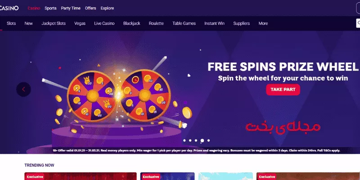
Task: Click the Casino logo
Action: [9, 8]
